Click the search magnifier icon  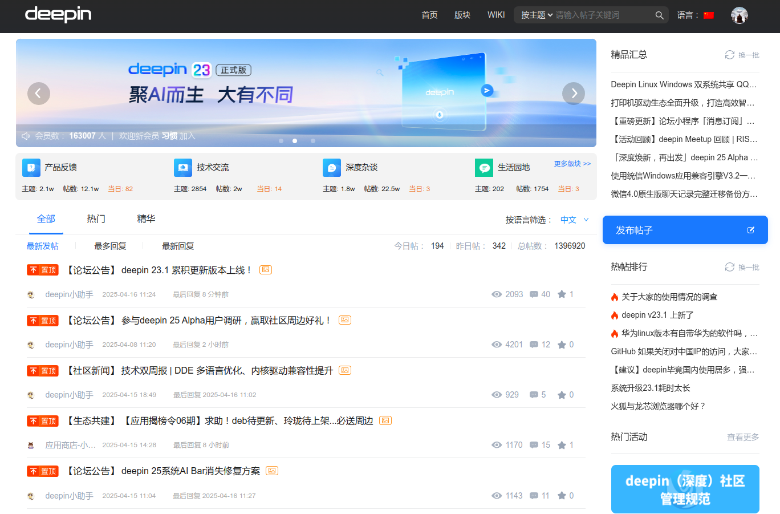coord(659,15)
